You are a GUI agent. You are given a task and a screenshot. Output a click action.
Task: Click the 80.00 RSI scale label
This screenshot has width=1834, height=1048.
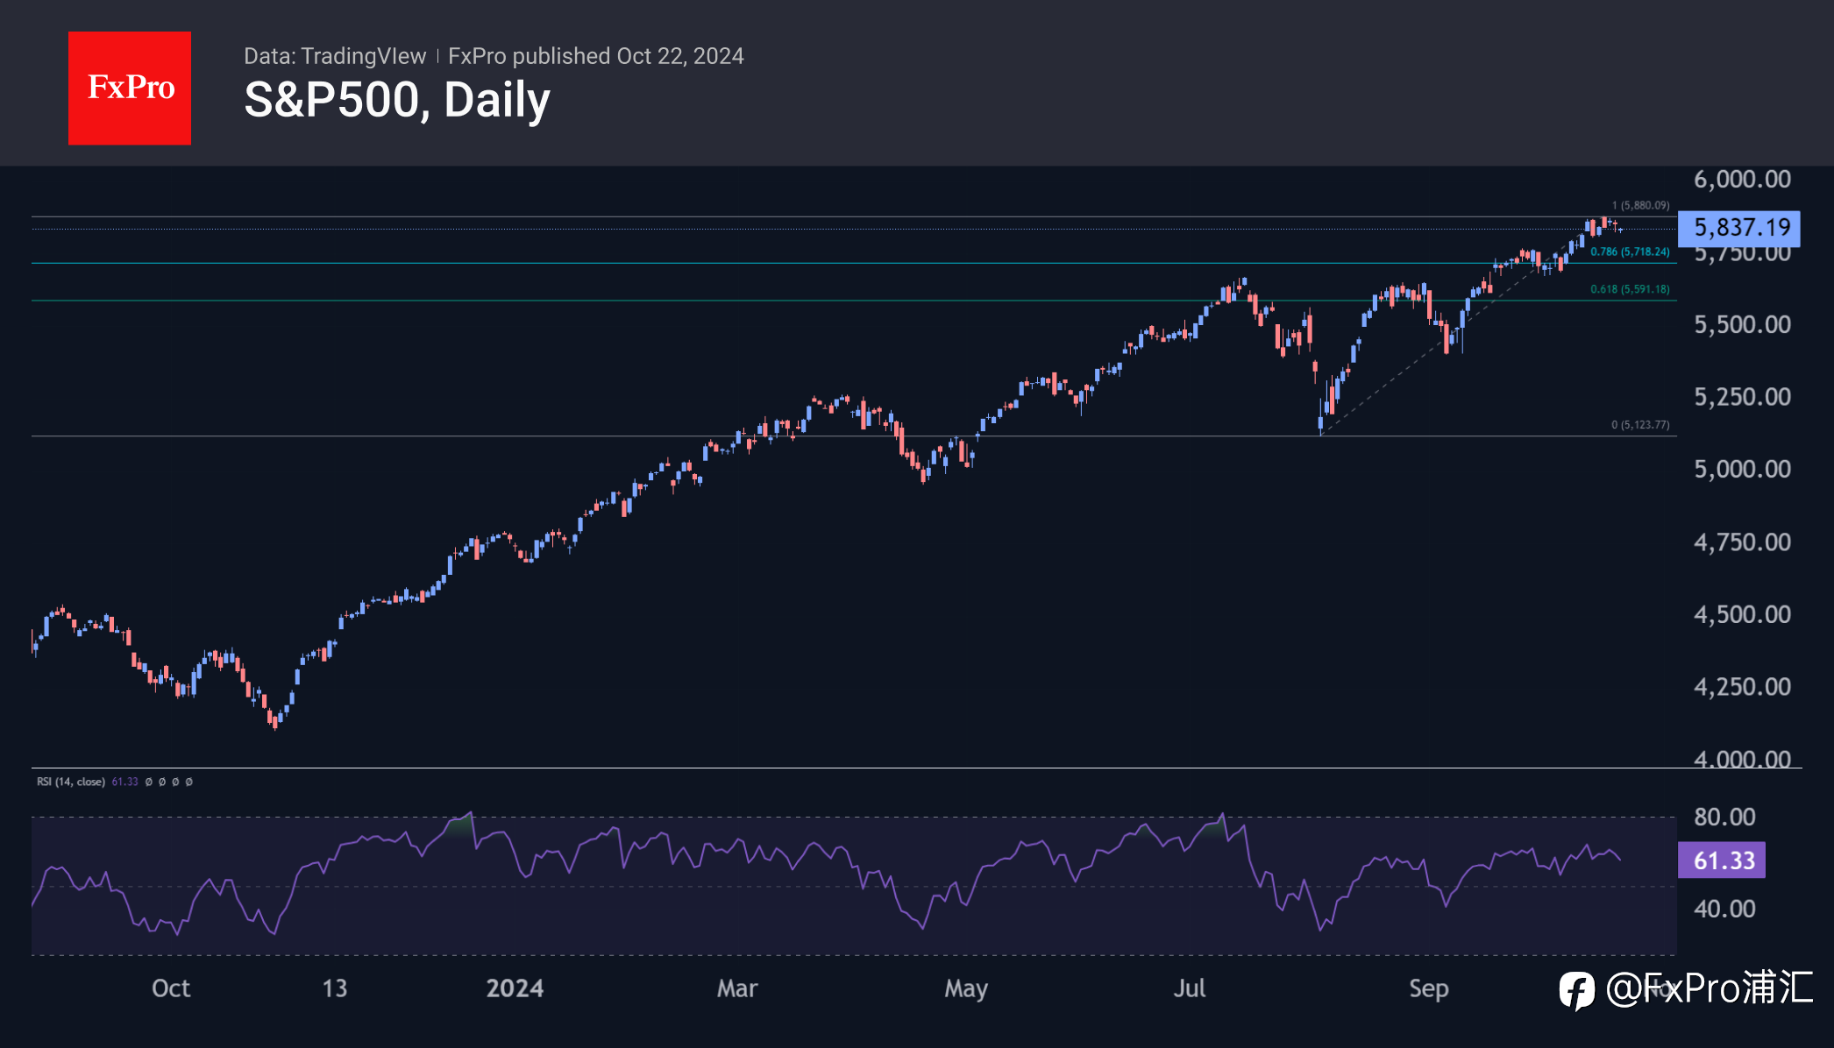tap(1724, 817)
